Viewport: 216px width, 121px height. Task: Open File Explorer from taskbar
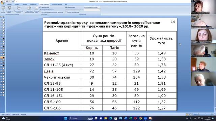click(x=106, y=118)
